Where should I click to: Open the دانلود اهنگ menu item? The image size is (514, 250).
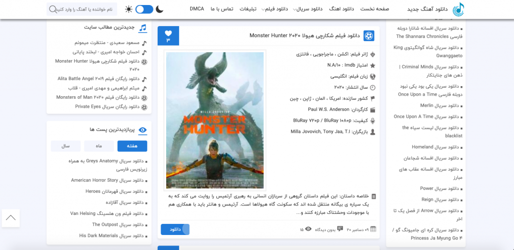click(341, 9)
